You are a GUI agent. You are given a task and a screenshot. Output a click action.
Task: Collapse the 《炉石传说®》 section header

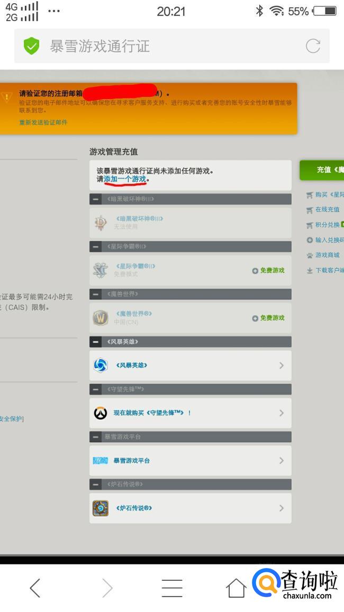tap(96, 484)
